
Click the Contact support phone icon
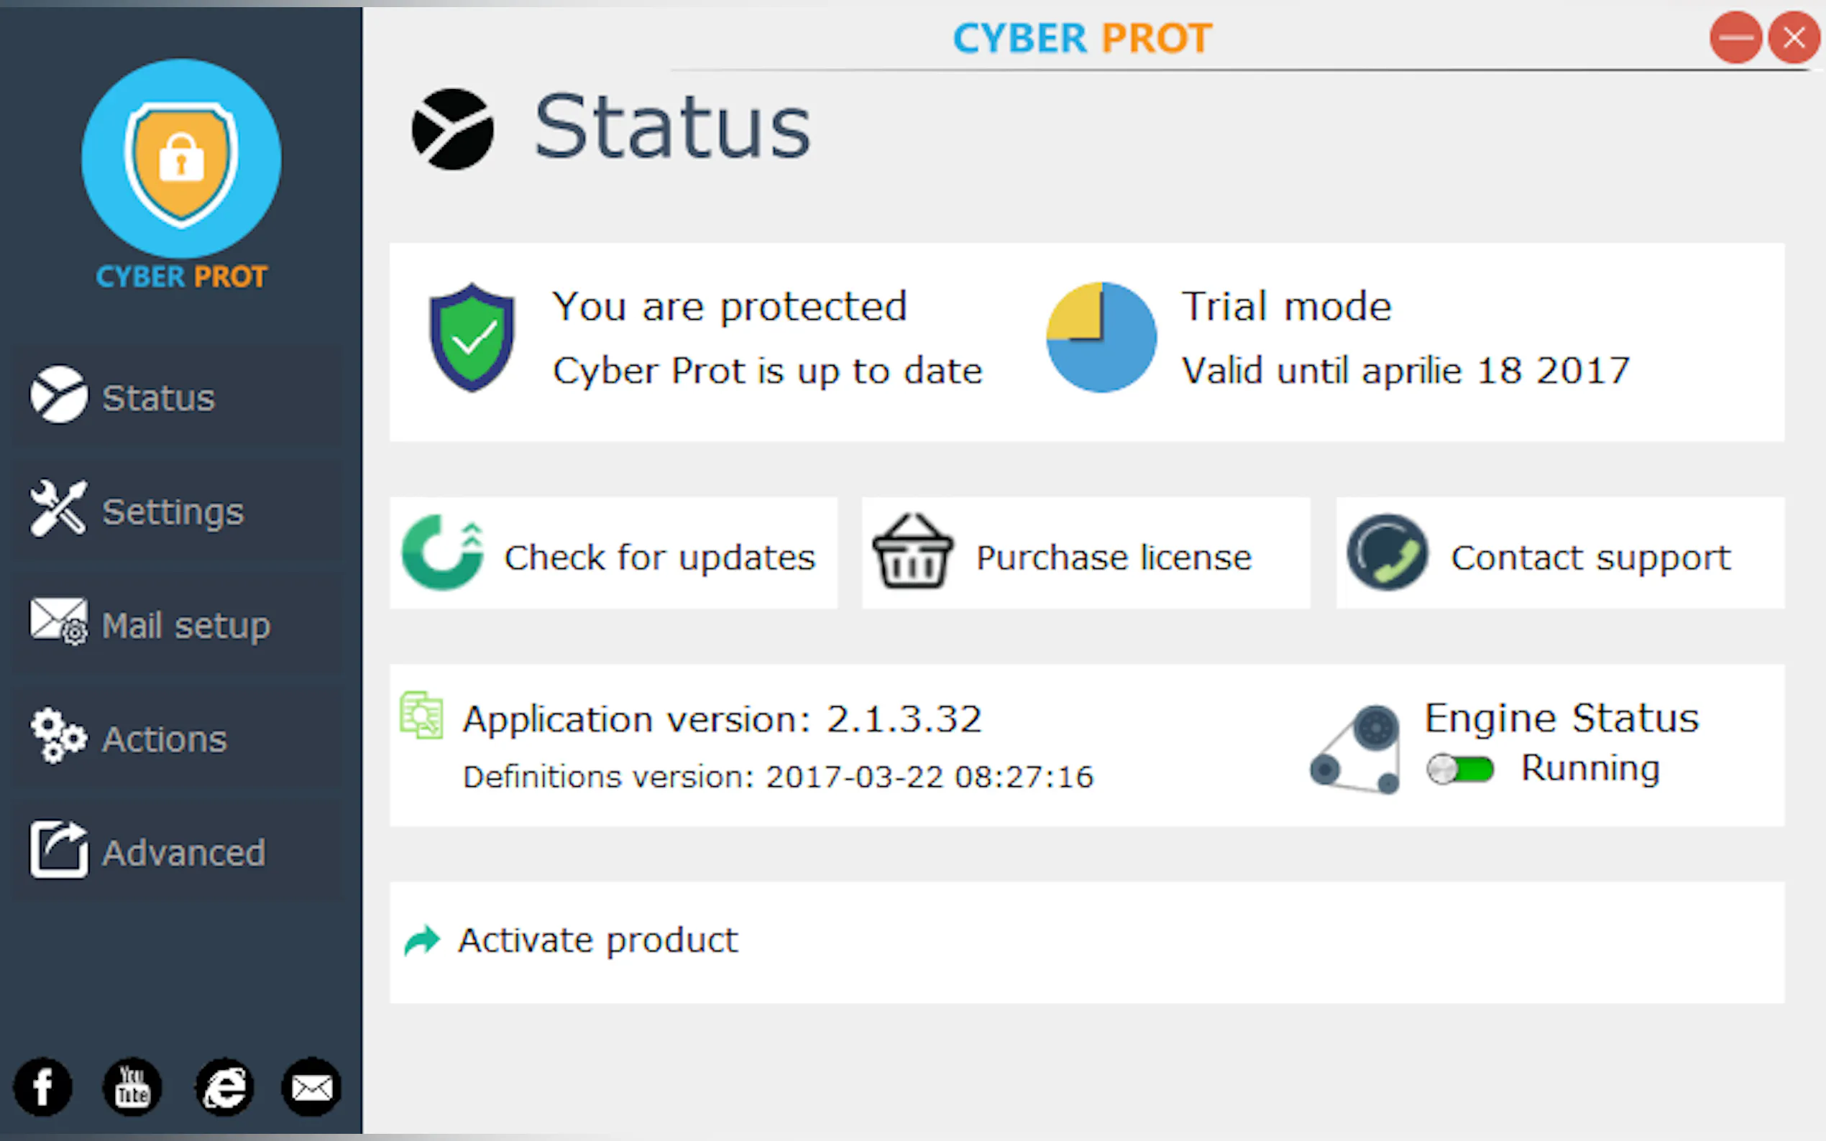click(x=1387, y=553)
